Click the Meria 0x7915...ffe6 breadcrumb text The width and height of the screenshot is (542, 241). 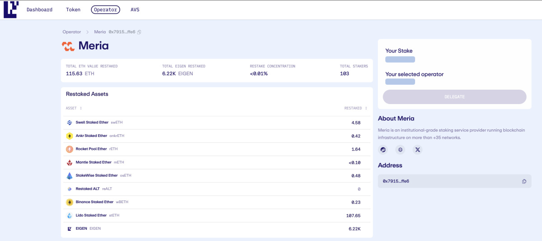(x=115, y=32)
